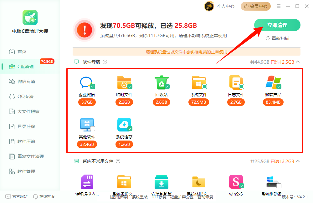Screen dimensions: 313x203
Task: Visit the 官方网站 link
Action: 17,197
